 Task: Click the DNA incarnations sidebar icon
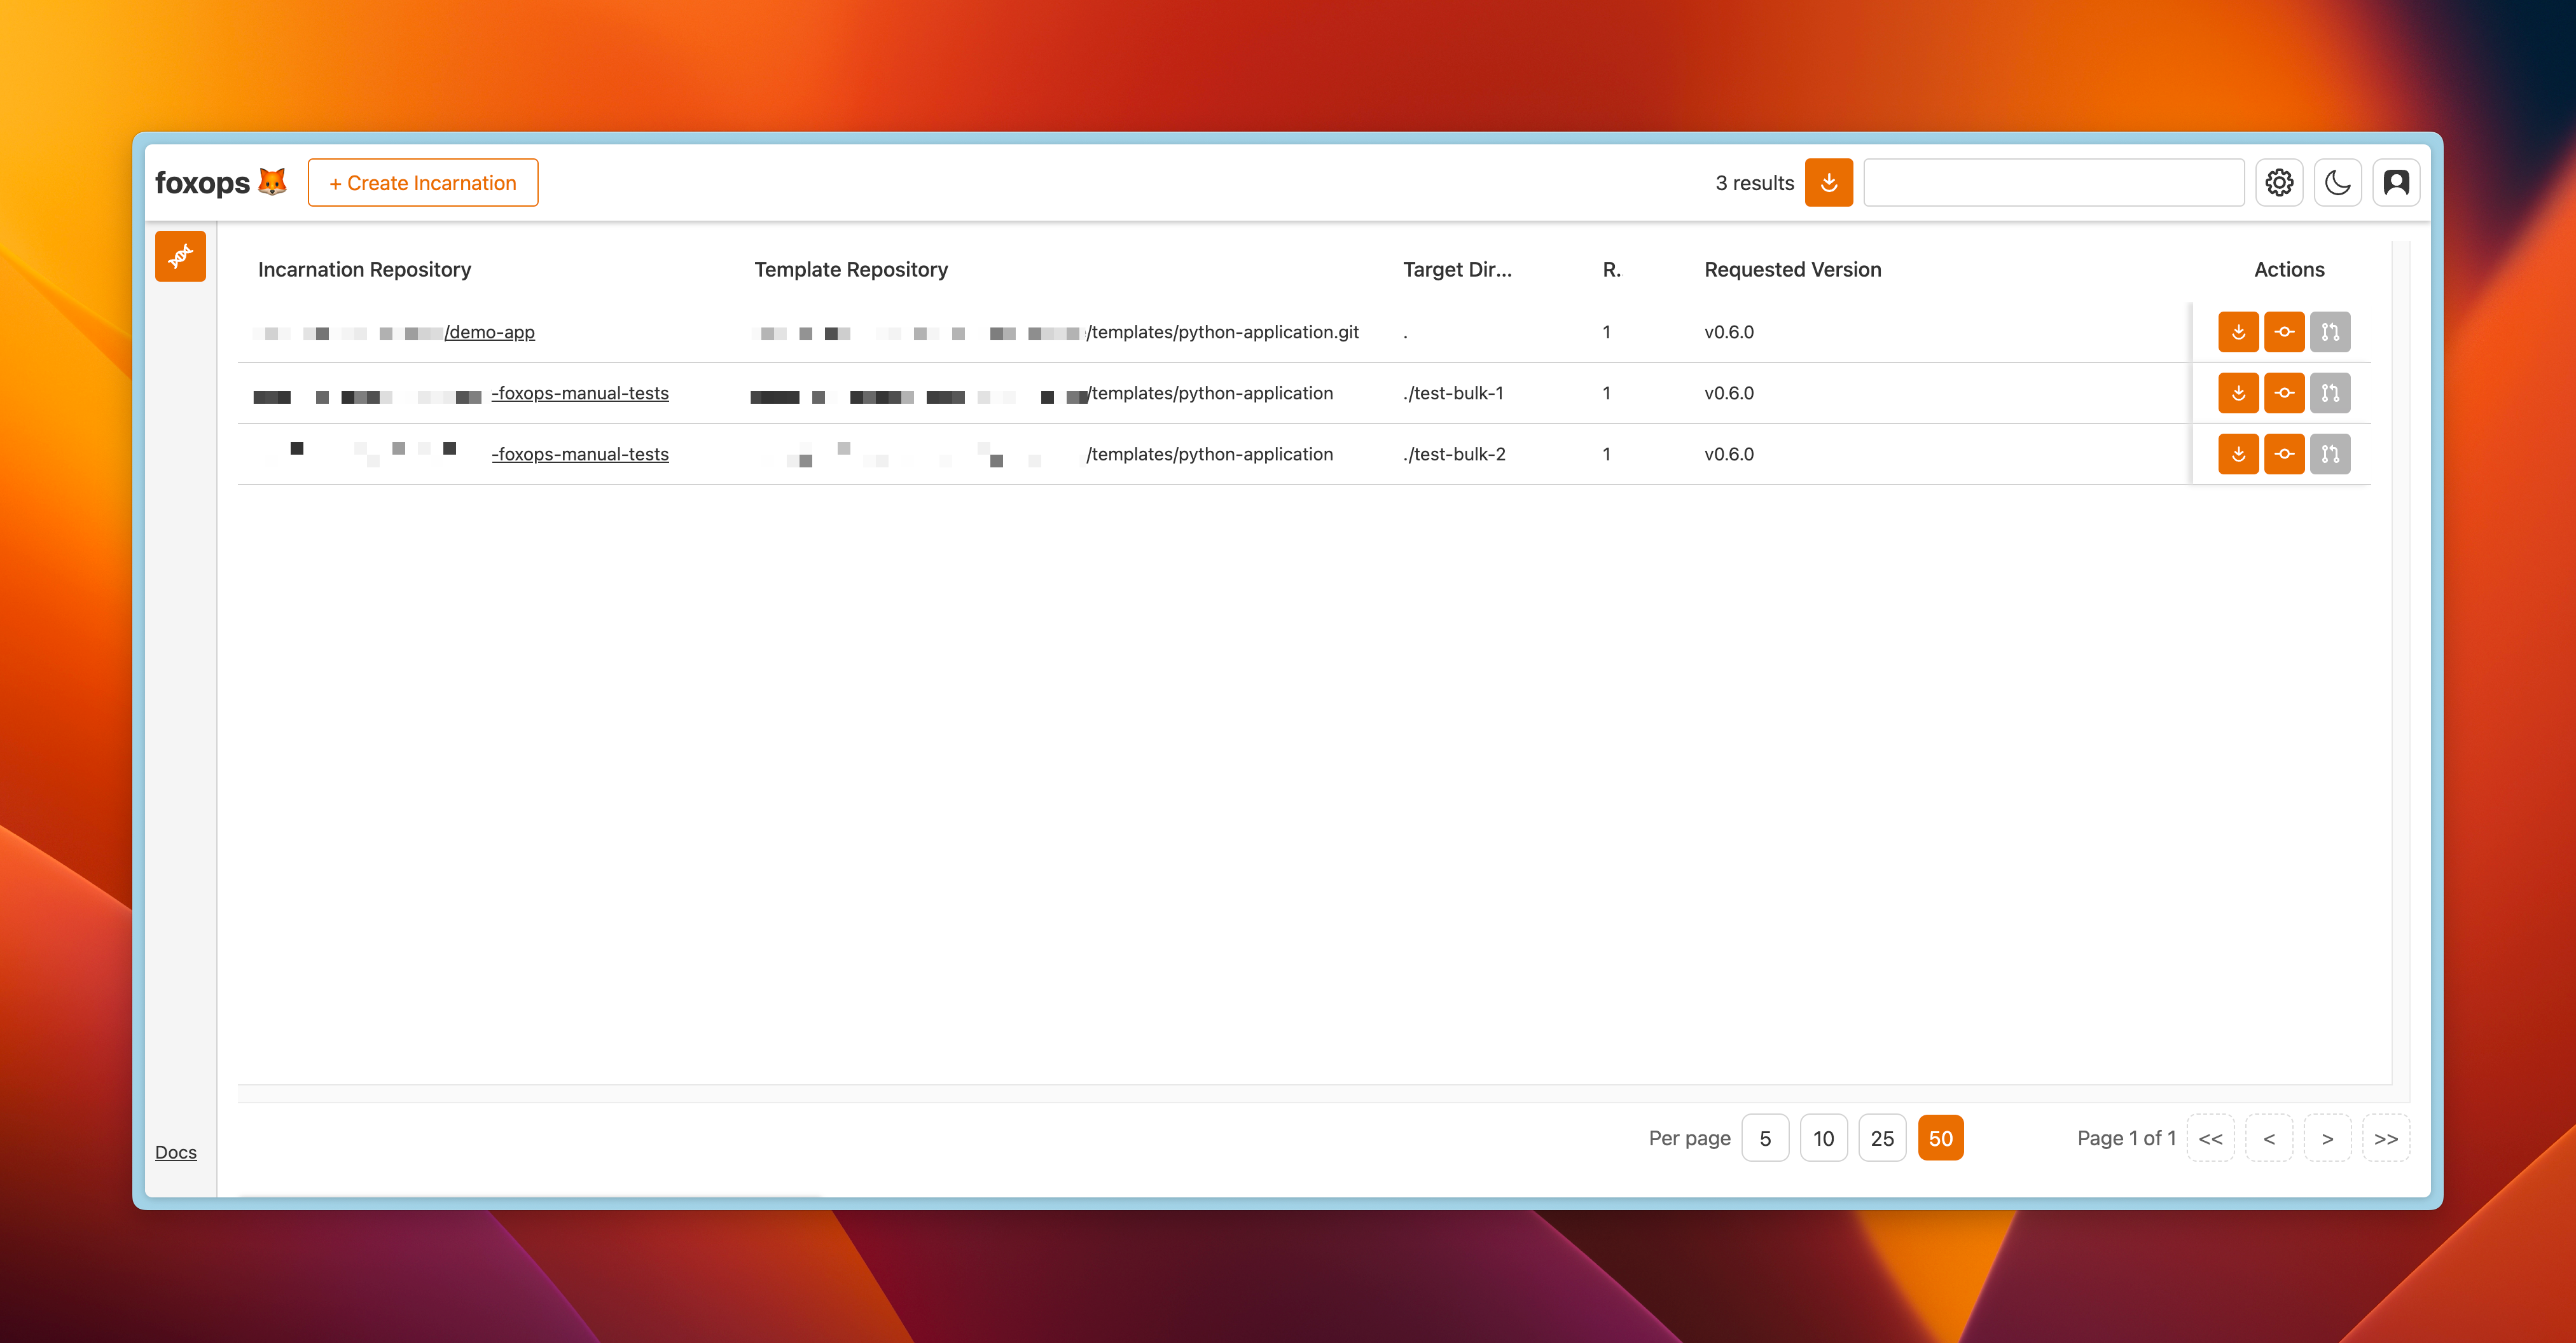[x=180, y=256]
